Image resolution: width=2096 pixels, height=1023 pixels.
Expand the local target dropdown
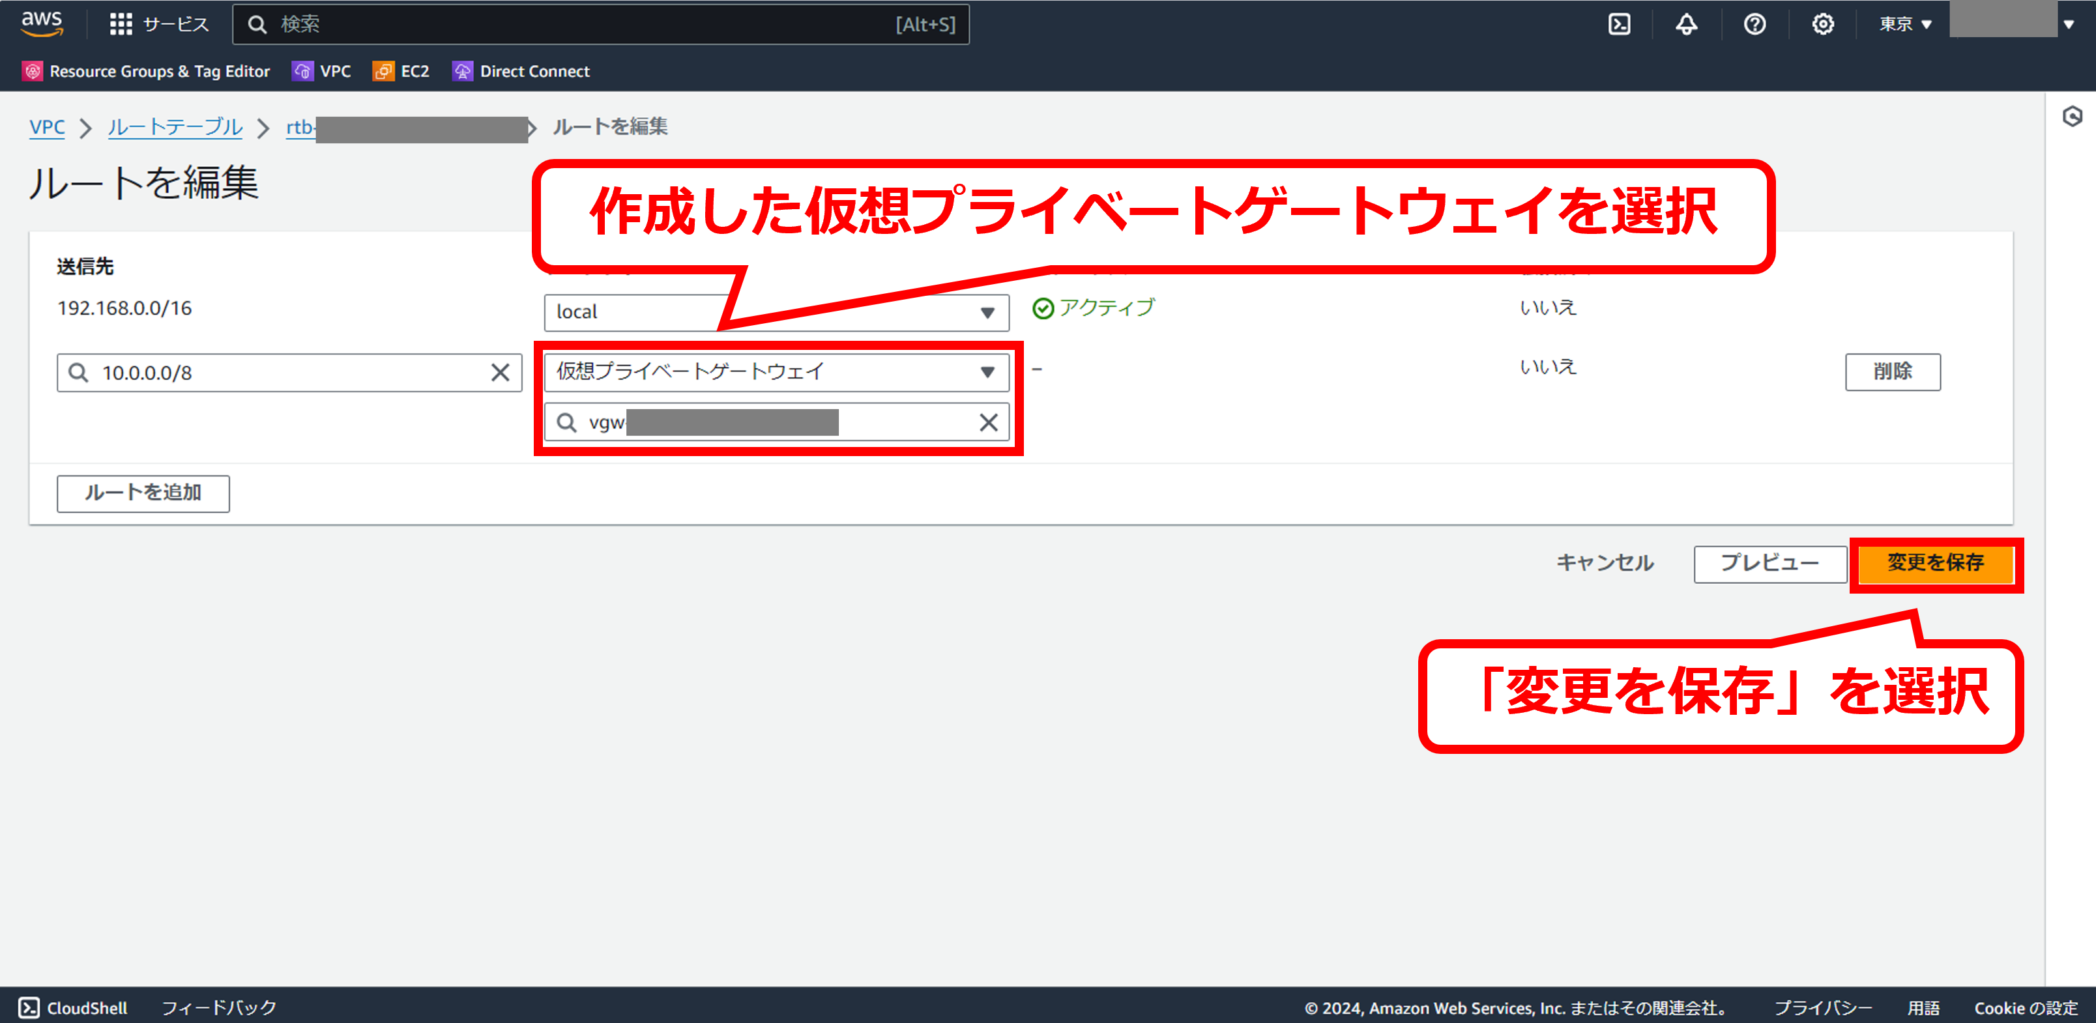click(987, 312)
